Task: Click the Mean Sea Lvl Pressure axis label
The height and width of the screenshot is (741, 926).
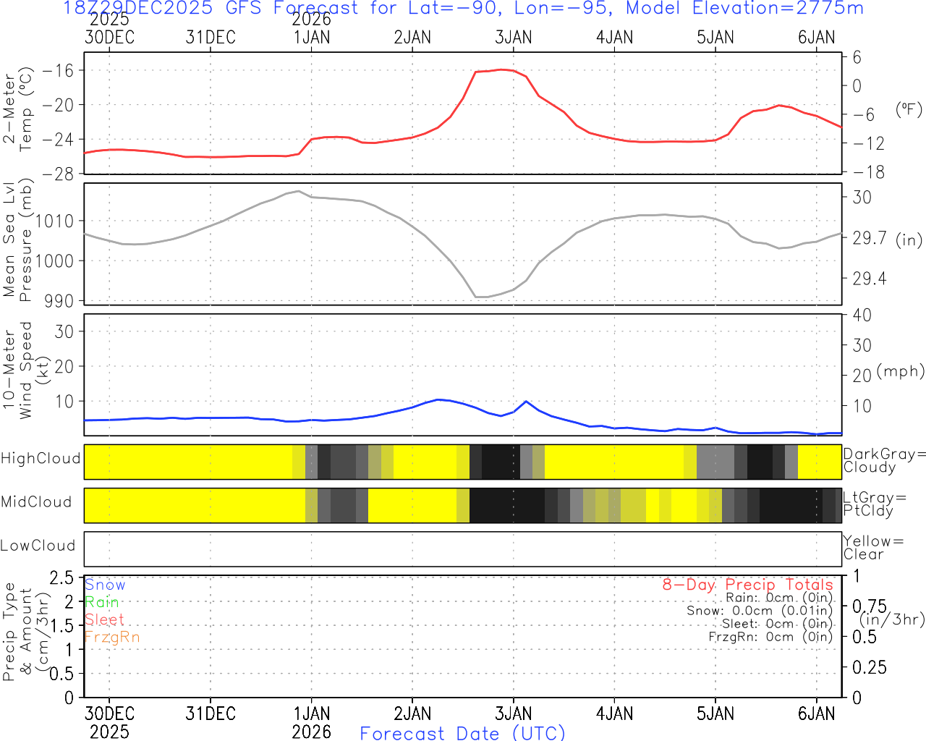Action: coord(17,241)
